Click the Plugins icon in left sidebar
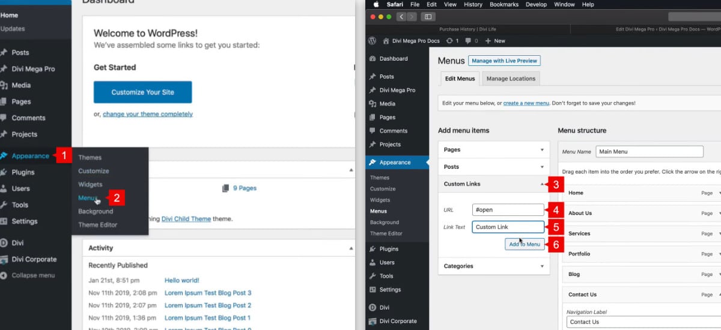The height and width of the screenshot is (330, 721). 4,172
